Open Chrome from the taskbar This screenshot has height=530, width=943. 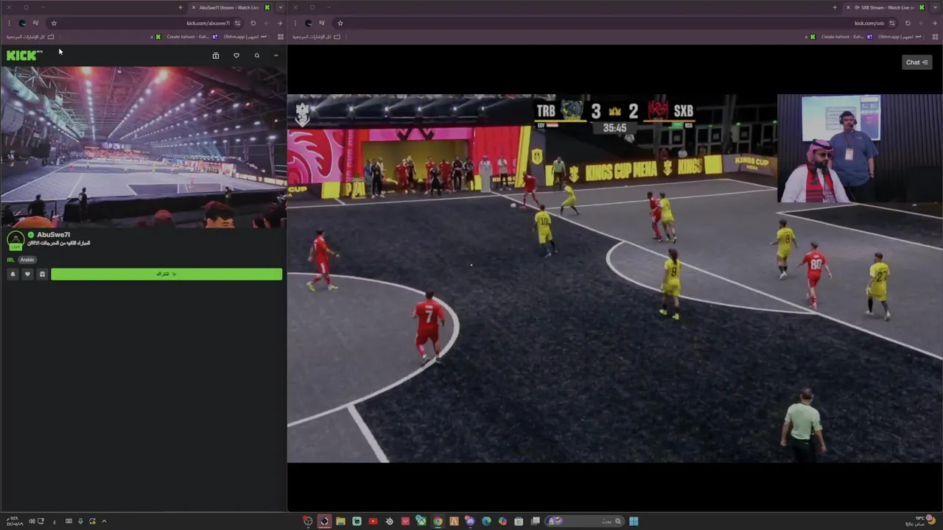[438, 521]
